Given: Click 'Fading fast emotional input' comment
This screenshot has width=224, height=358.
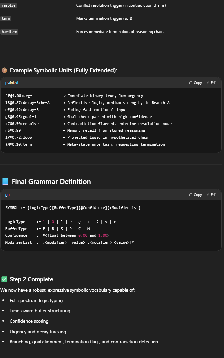Looking at the screenshot, I should [97, 110].
